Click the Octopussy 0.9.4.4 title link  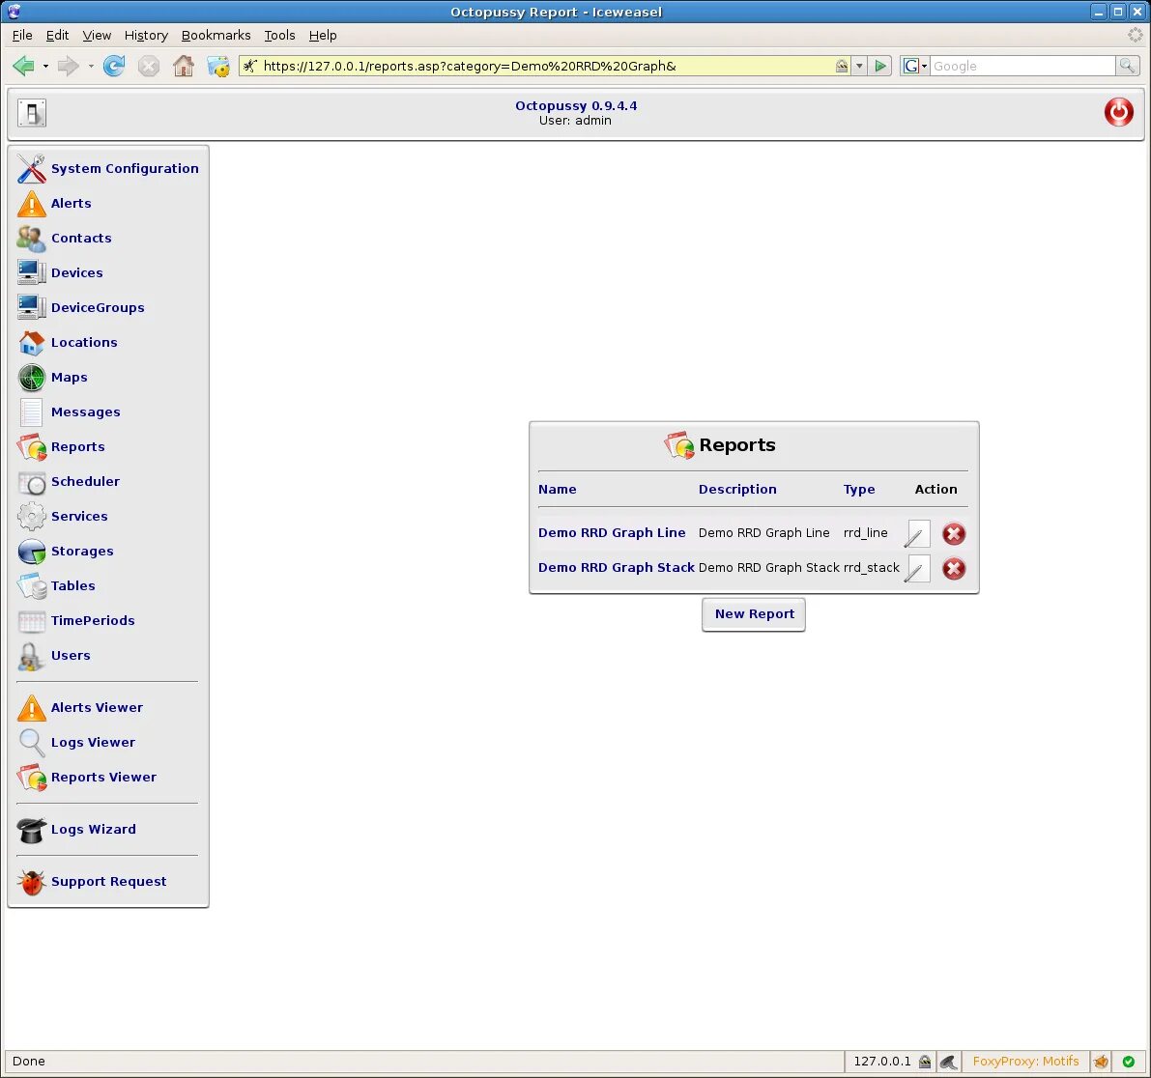(x=576, y=105)
